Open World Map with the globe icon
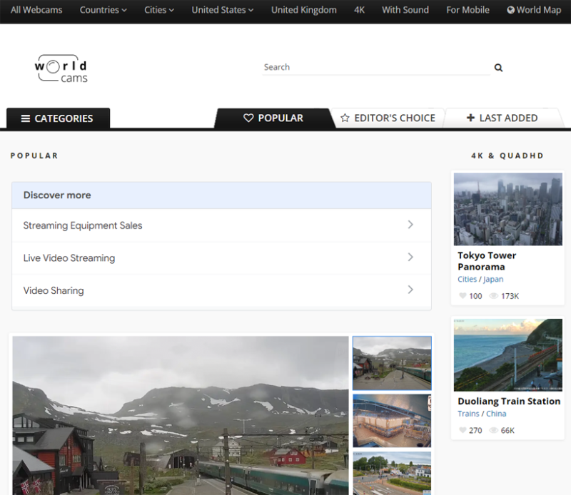This screenshot has height=495, width=571. pos(534,10)
